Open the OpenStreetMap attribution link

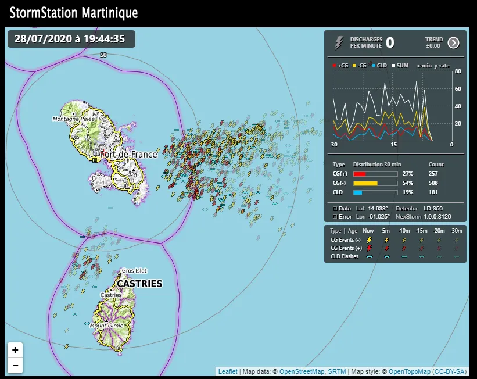pos(302,371)
